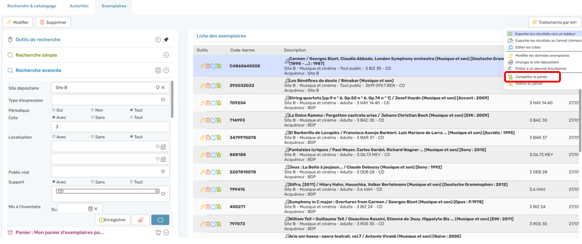The image size is (582, 244).
Task: Edit exemplaire C486064055K with pencil icon
Action: (202, 66)
